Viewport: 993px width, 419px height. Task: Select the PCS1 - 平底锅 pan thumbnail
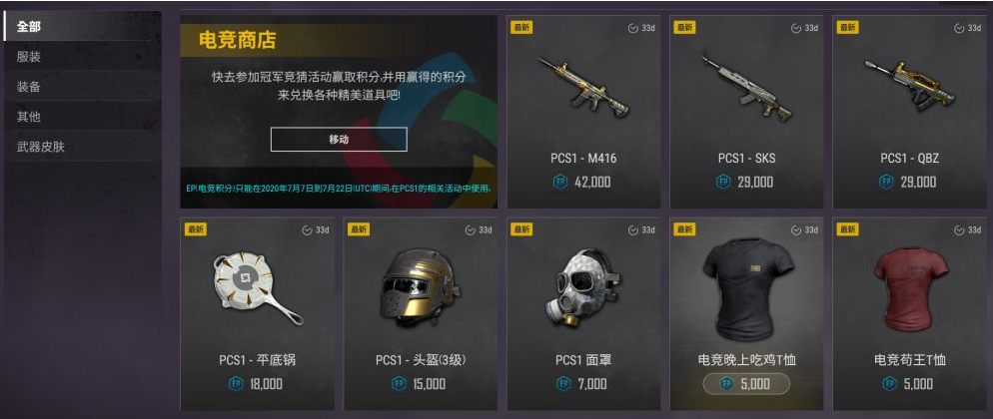(x=256, y=289)
